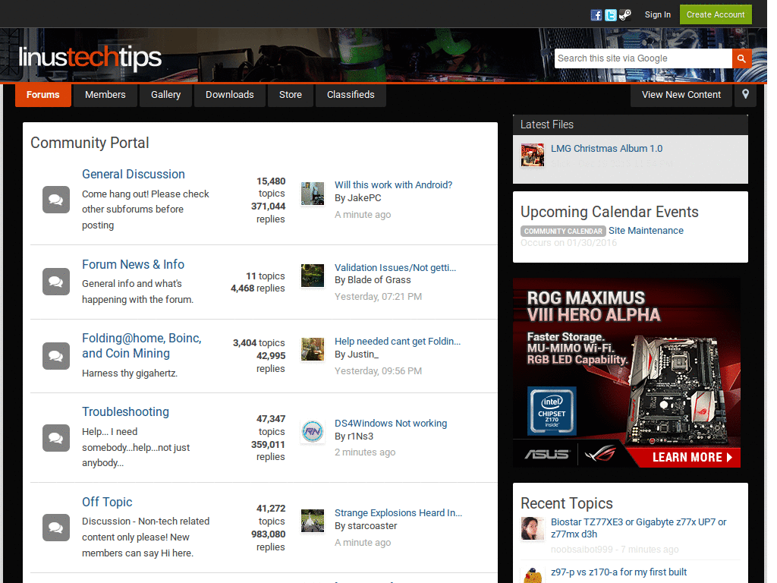Open 'Will this work with Android?' topic

click(394, 185)
